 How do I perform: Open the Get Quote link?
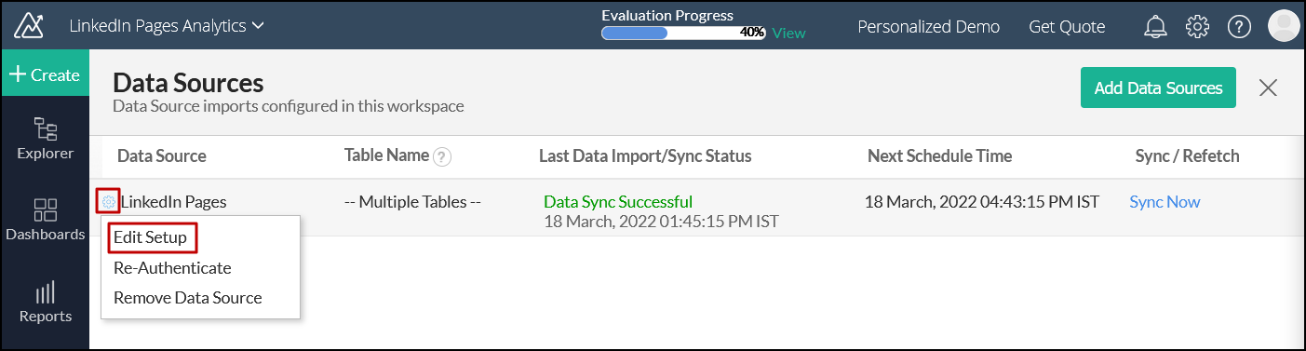pyautogui.click(x=1067, y=27)
